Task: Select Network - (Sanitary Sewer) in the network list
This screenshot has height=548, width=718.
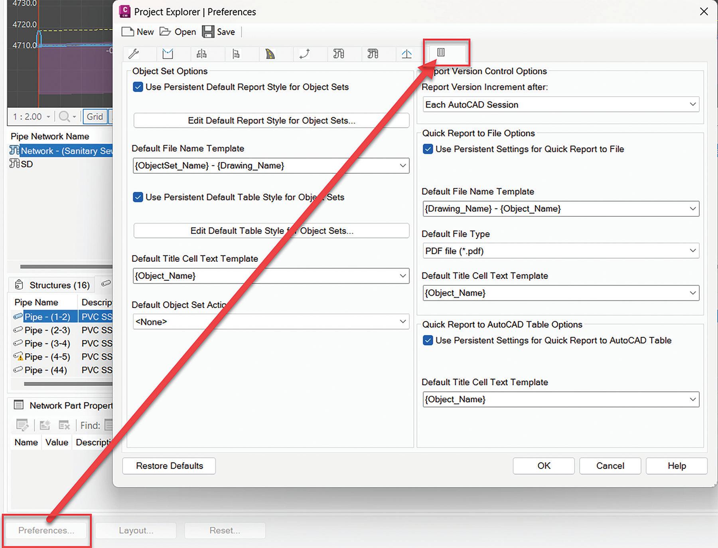Action: tap(61, 150)
